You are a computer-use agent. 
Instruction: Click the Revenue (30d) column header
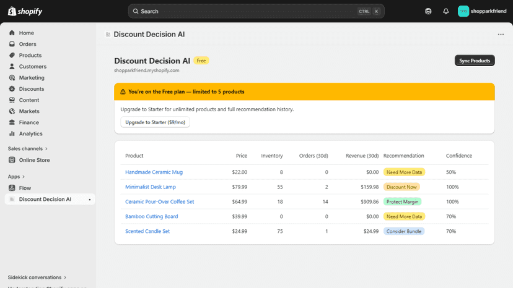pyautogui.click(x=362, y=156)
